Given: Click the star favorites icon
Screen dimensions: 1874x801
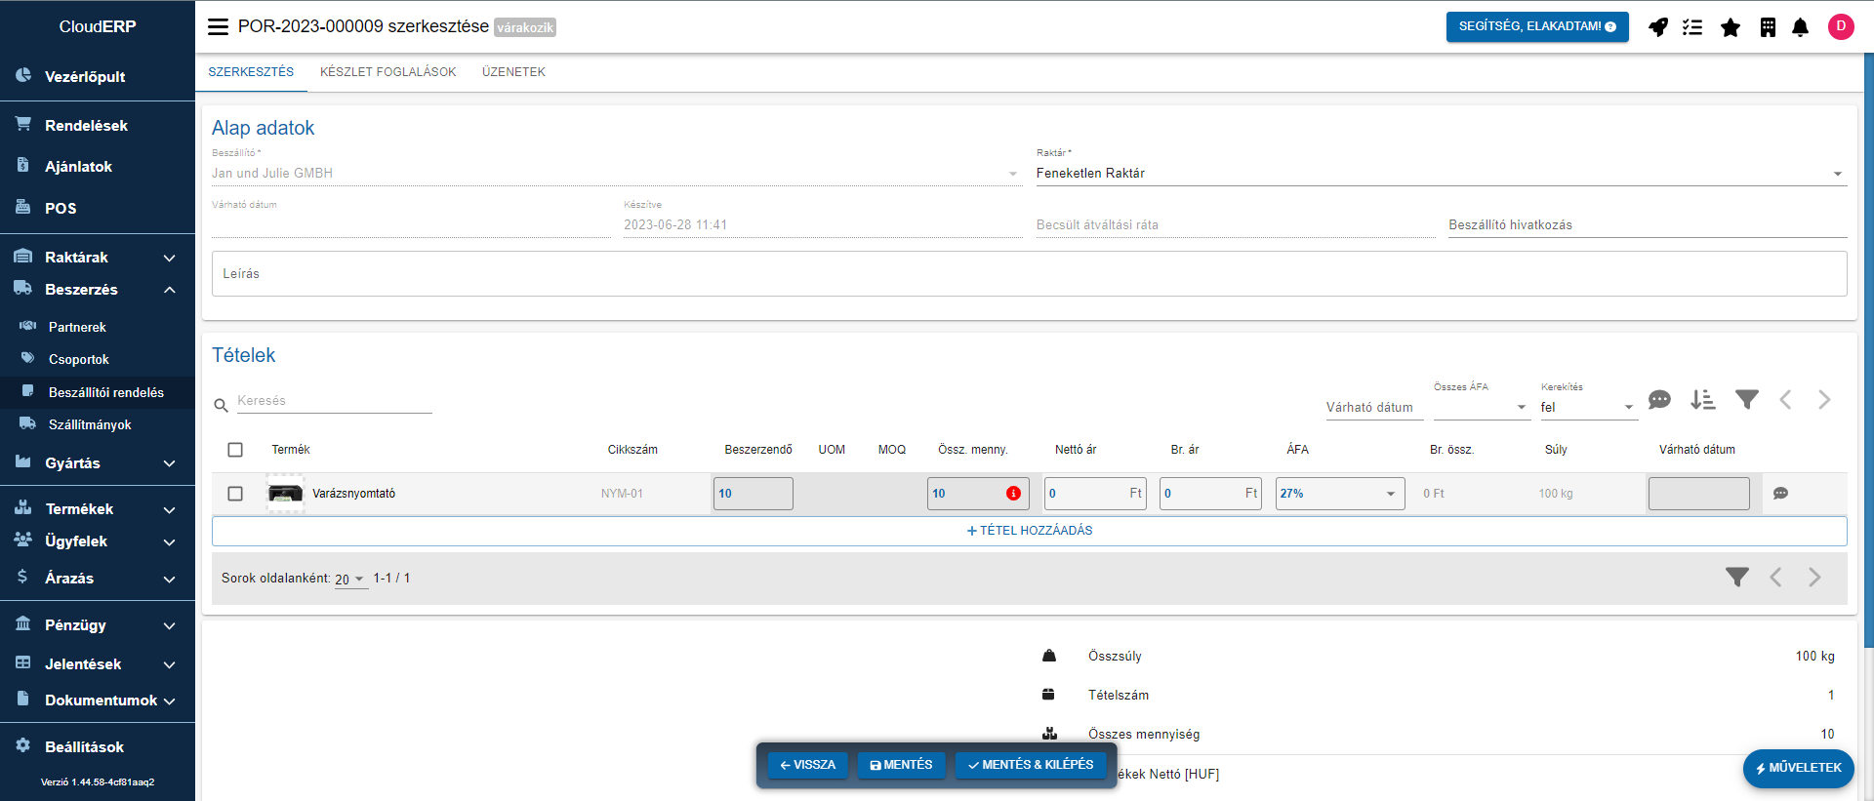Looking at the screenshot, I should (1730, 27).
